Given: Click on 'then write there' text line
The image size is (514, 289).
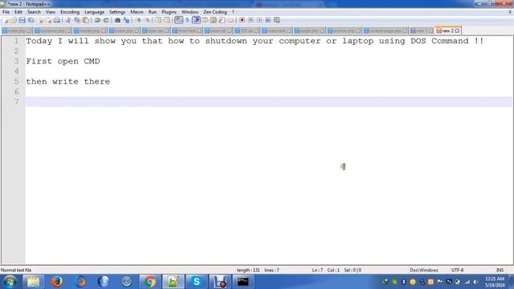Looking at the screenshot, I should (68, 82).
